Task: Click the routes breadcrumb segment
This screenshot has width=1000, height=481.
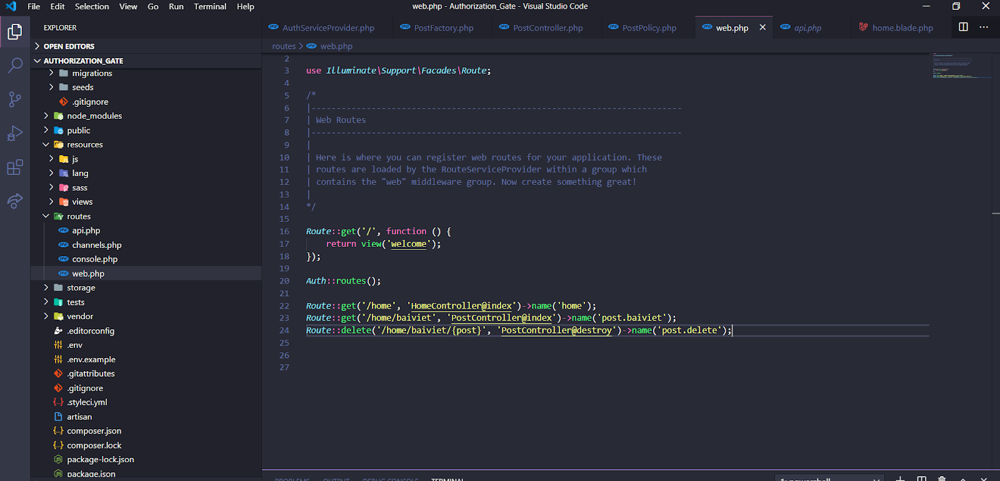Action: point(284,46)
